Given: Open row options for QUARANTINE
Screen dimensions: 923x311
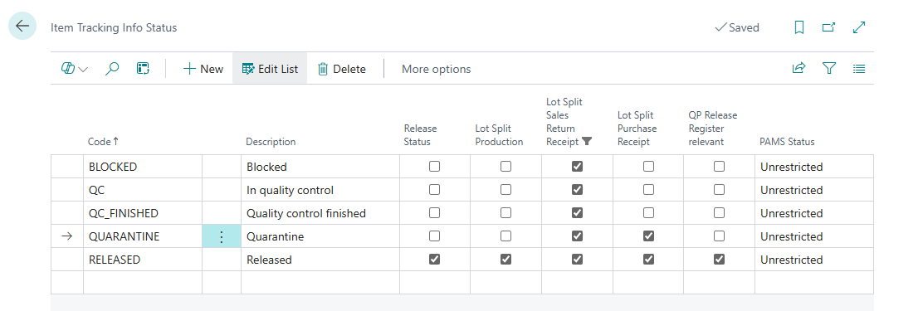Looking at the screenshot, I should tap(222, 236).
